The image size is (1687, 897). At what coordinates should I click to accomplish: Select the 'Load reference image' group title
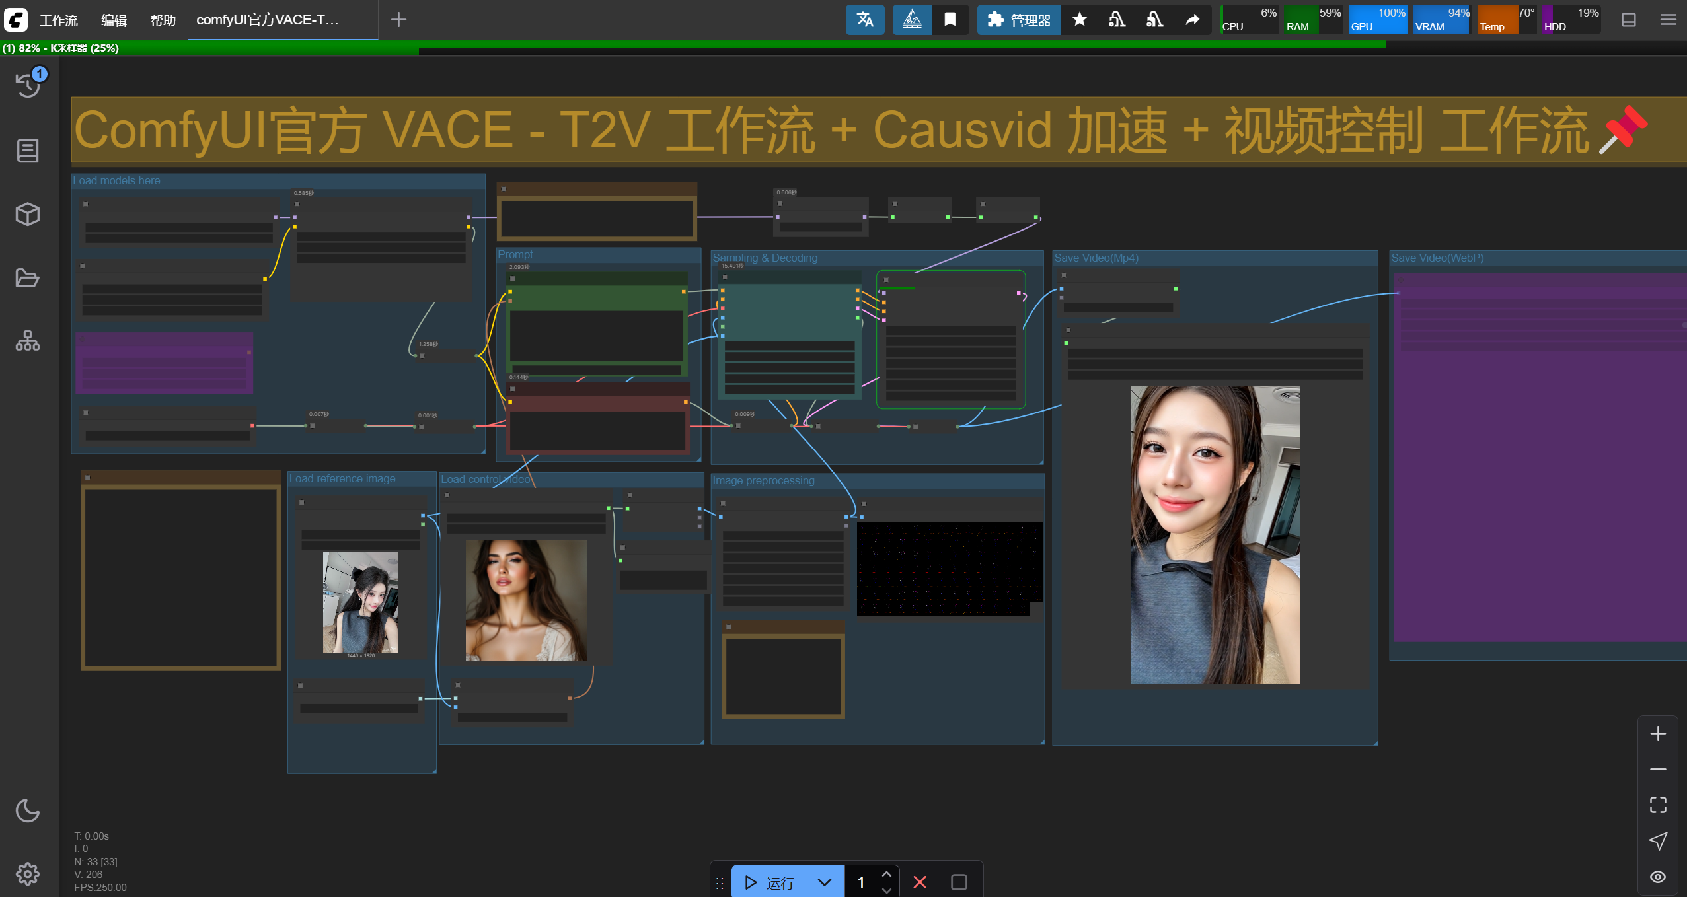(x=342, y=478)
